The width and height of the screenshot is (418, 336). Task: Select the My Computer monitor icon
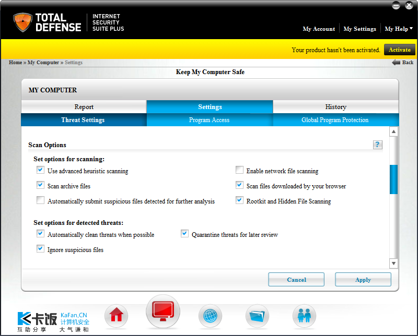[163, 311]
